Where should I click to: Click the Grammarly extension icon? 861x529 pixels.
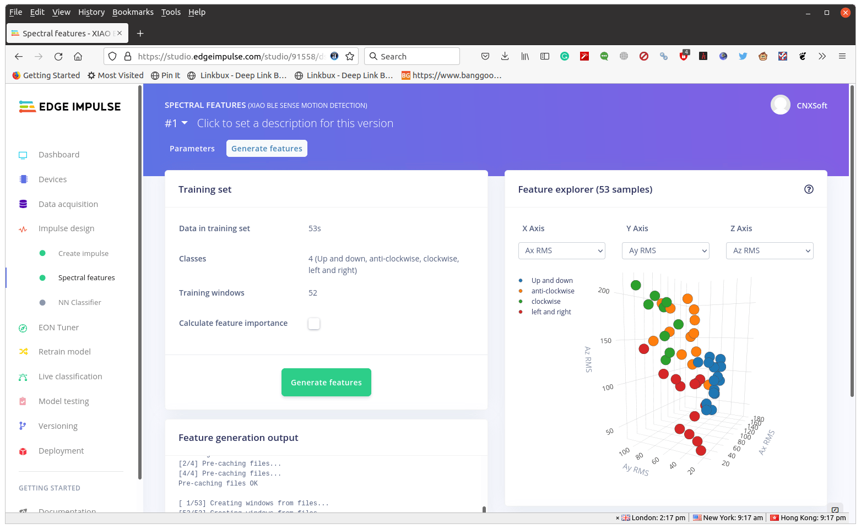(565, 56)
